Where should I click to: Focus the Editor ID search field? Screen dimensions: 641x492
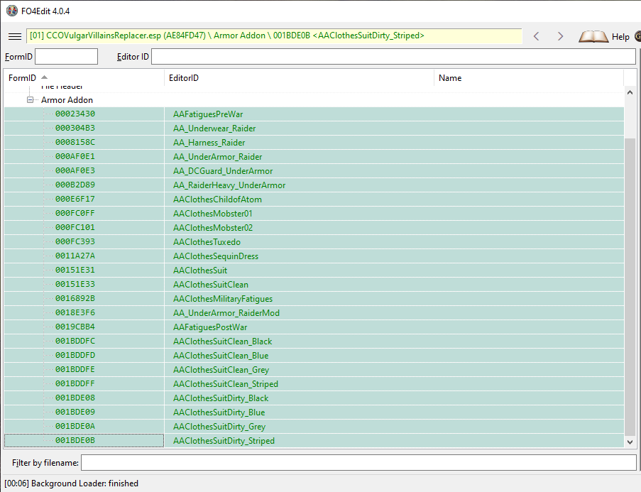tap(393, 56)
